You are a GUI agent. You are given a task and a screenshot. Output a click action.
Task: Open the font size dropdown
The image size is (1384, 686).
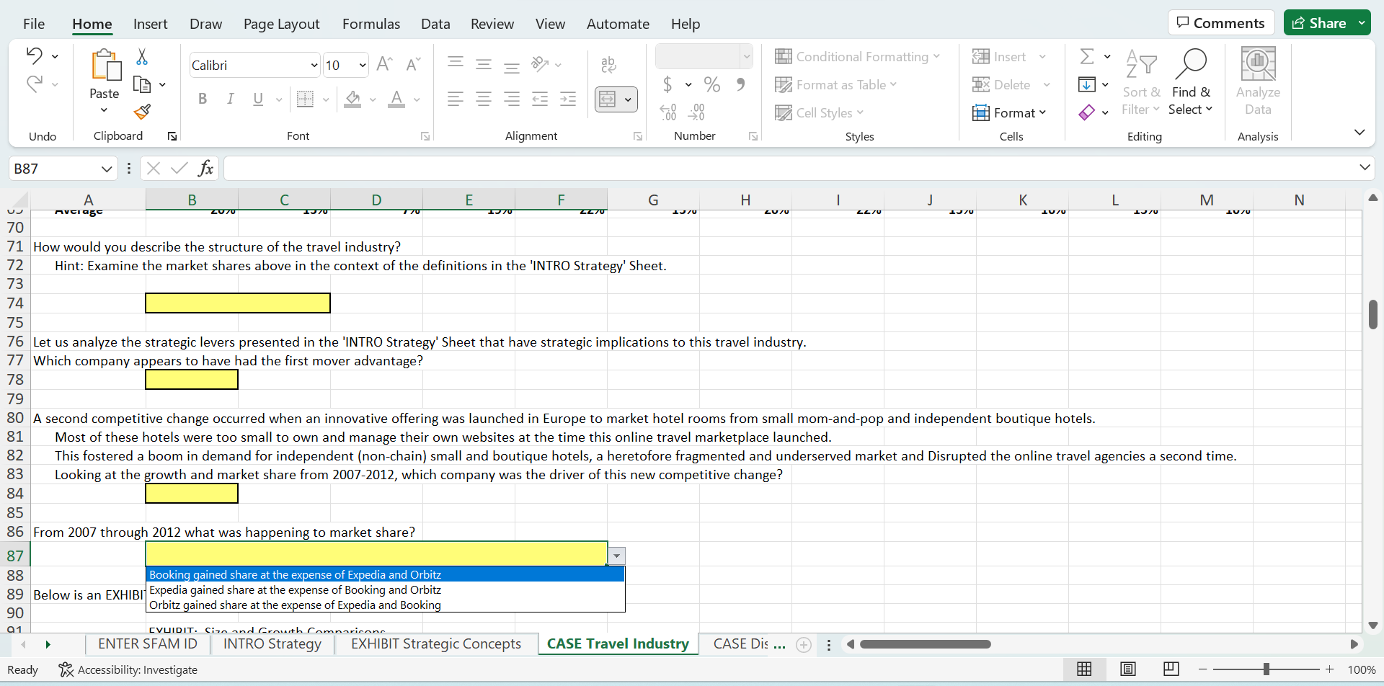click(x=362, y=65)
